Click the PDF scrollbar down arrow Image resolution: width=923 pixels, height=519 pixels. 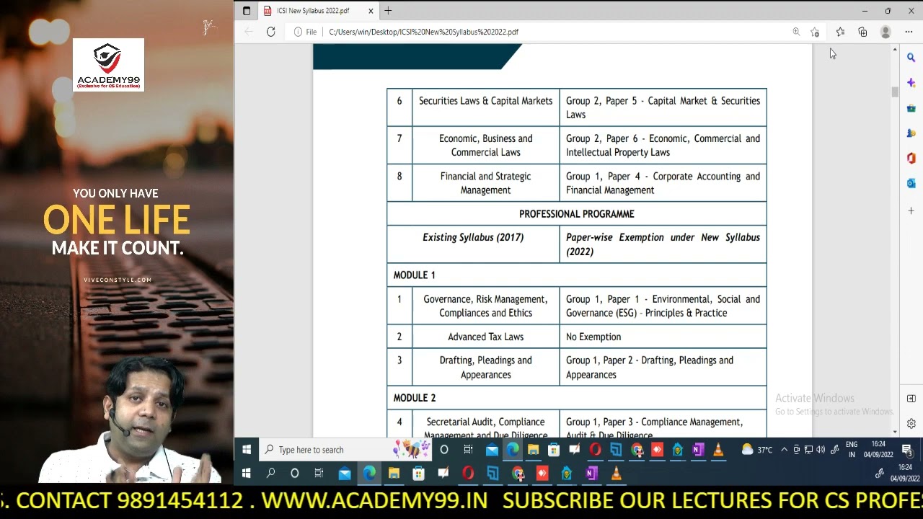(x=895, y=432)
